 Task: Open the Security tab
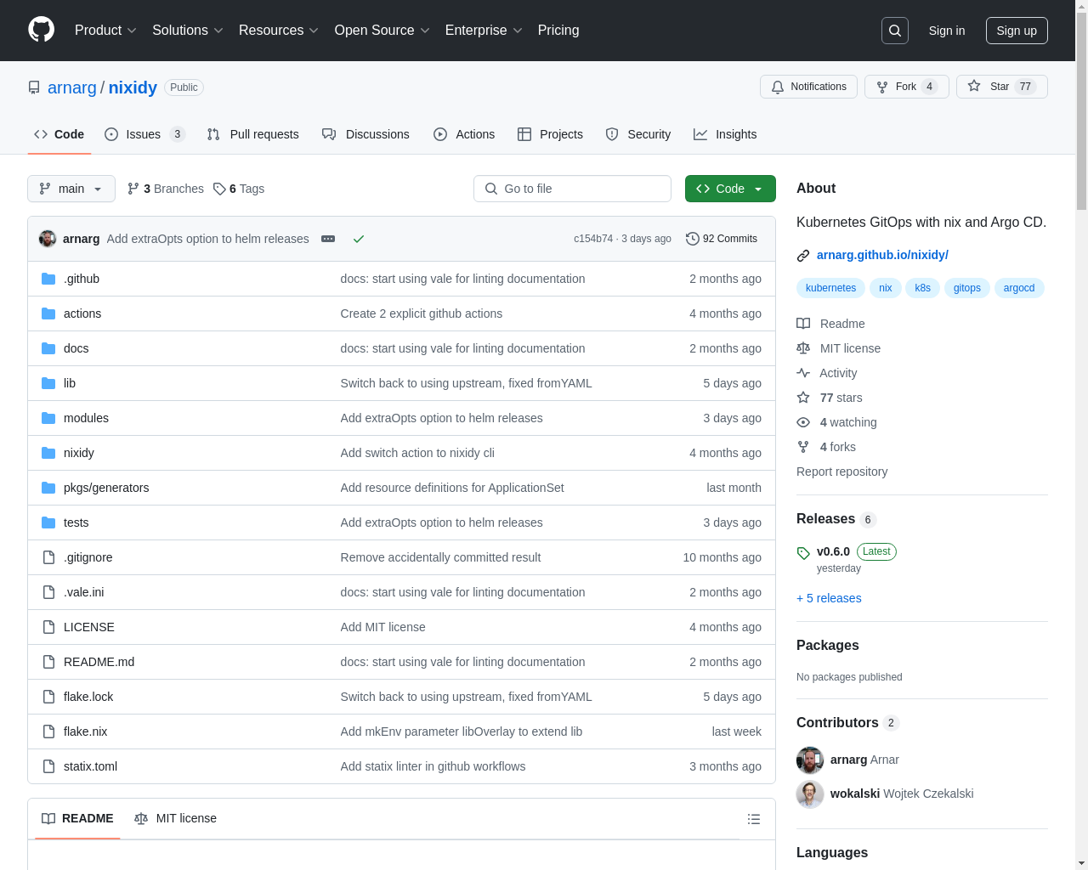pos(638,134)
